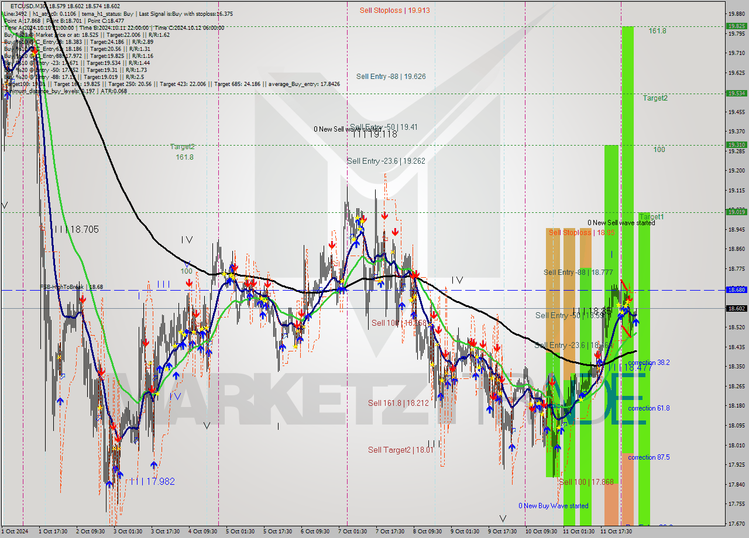This screenshot has height=538, width=749.
Task: Select the 'Sell 161.8 | 18.212' label
Action: point(398,403)
